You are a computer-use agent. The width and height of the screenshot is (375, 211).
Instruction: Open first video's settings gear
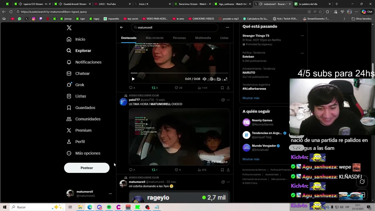[x=212, y=79]
